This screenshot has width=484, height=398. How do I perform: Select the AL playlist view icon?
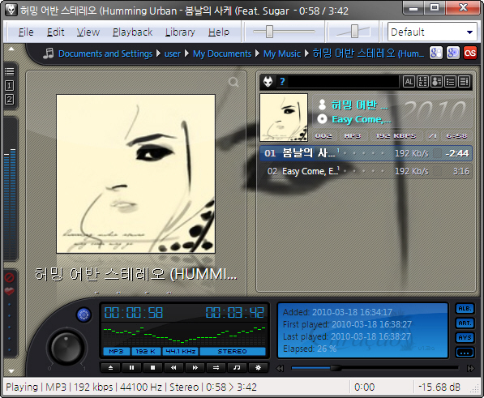coord(409,82)
